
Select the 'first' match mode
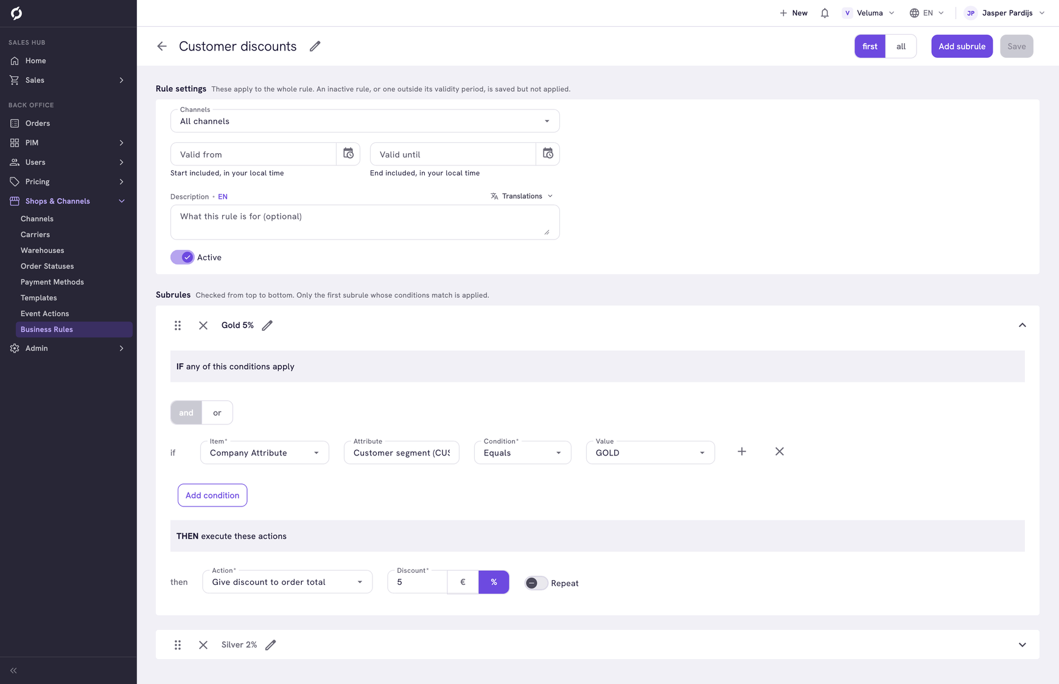tap(870, 46)
